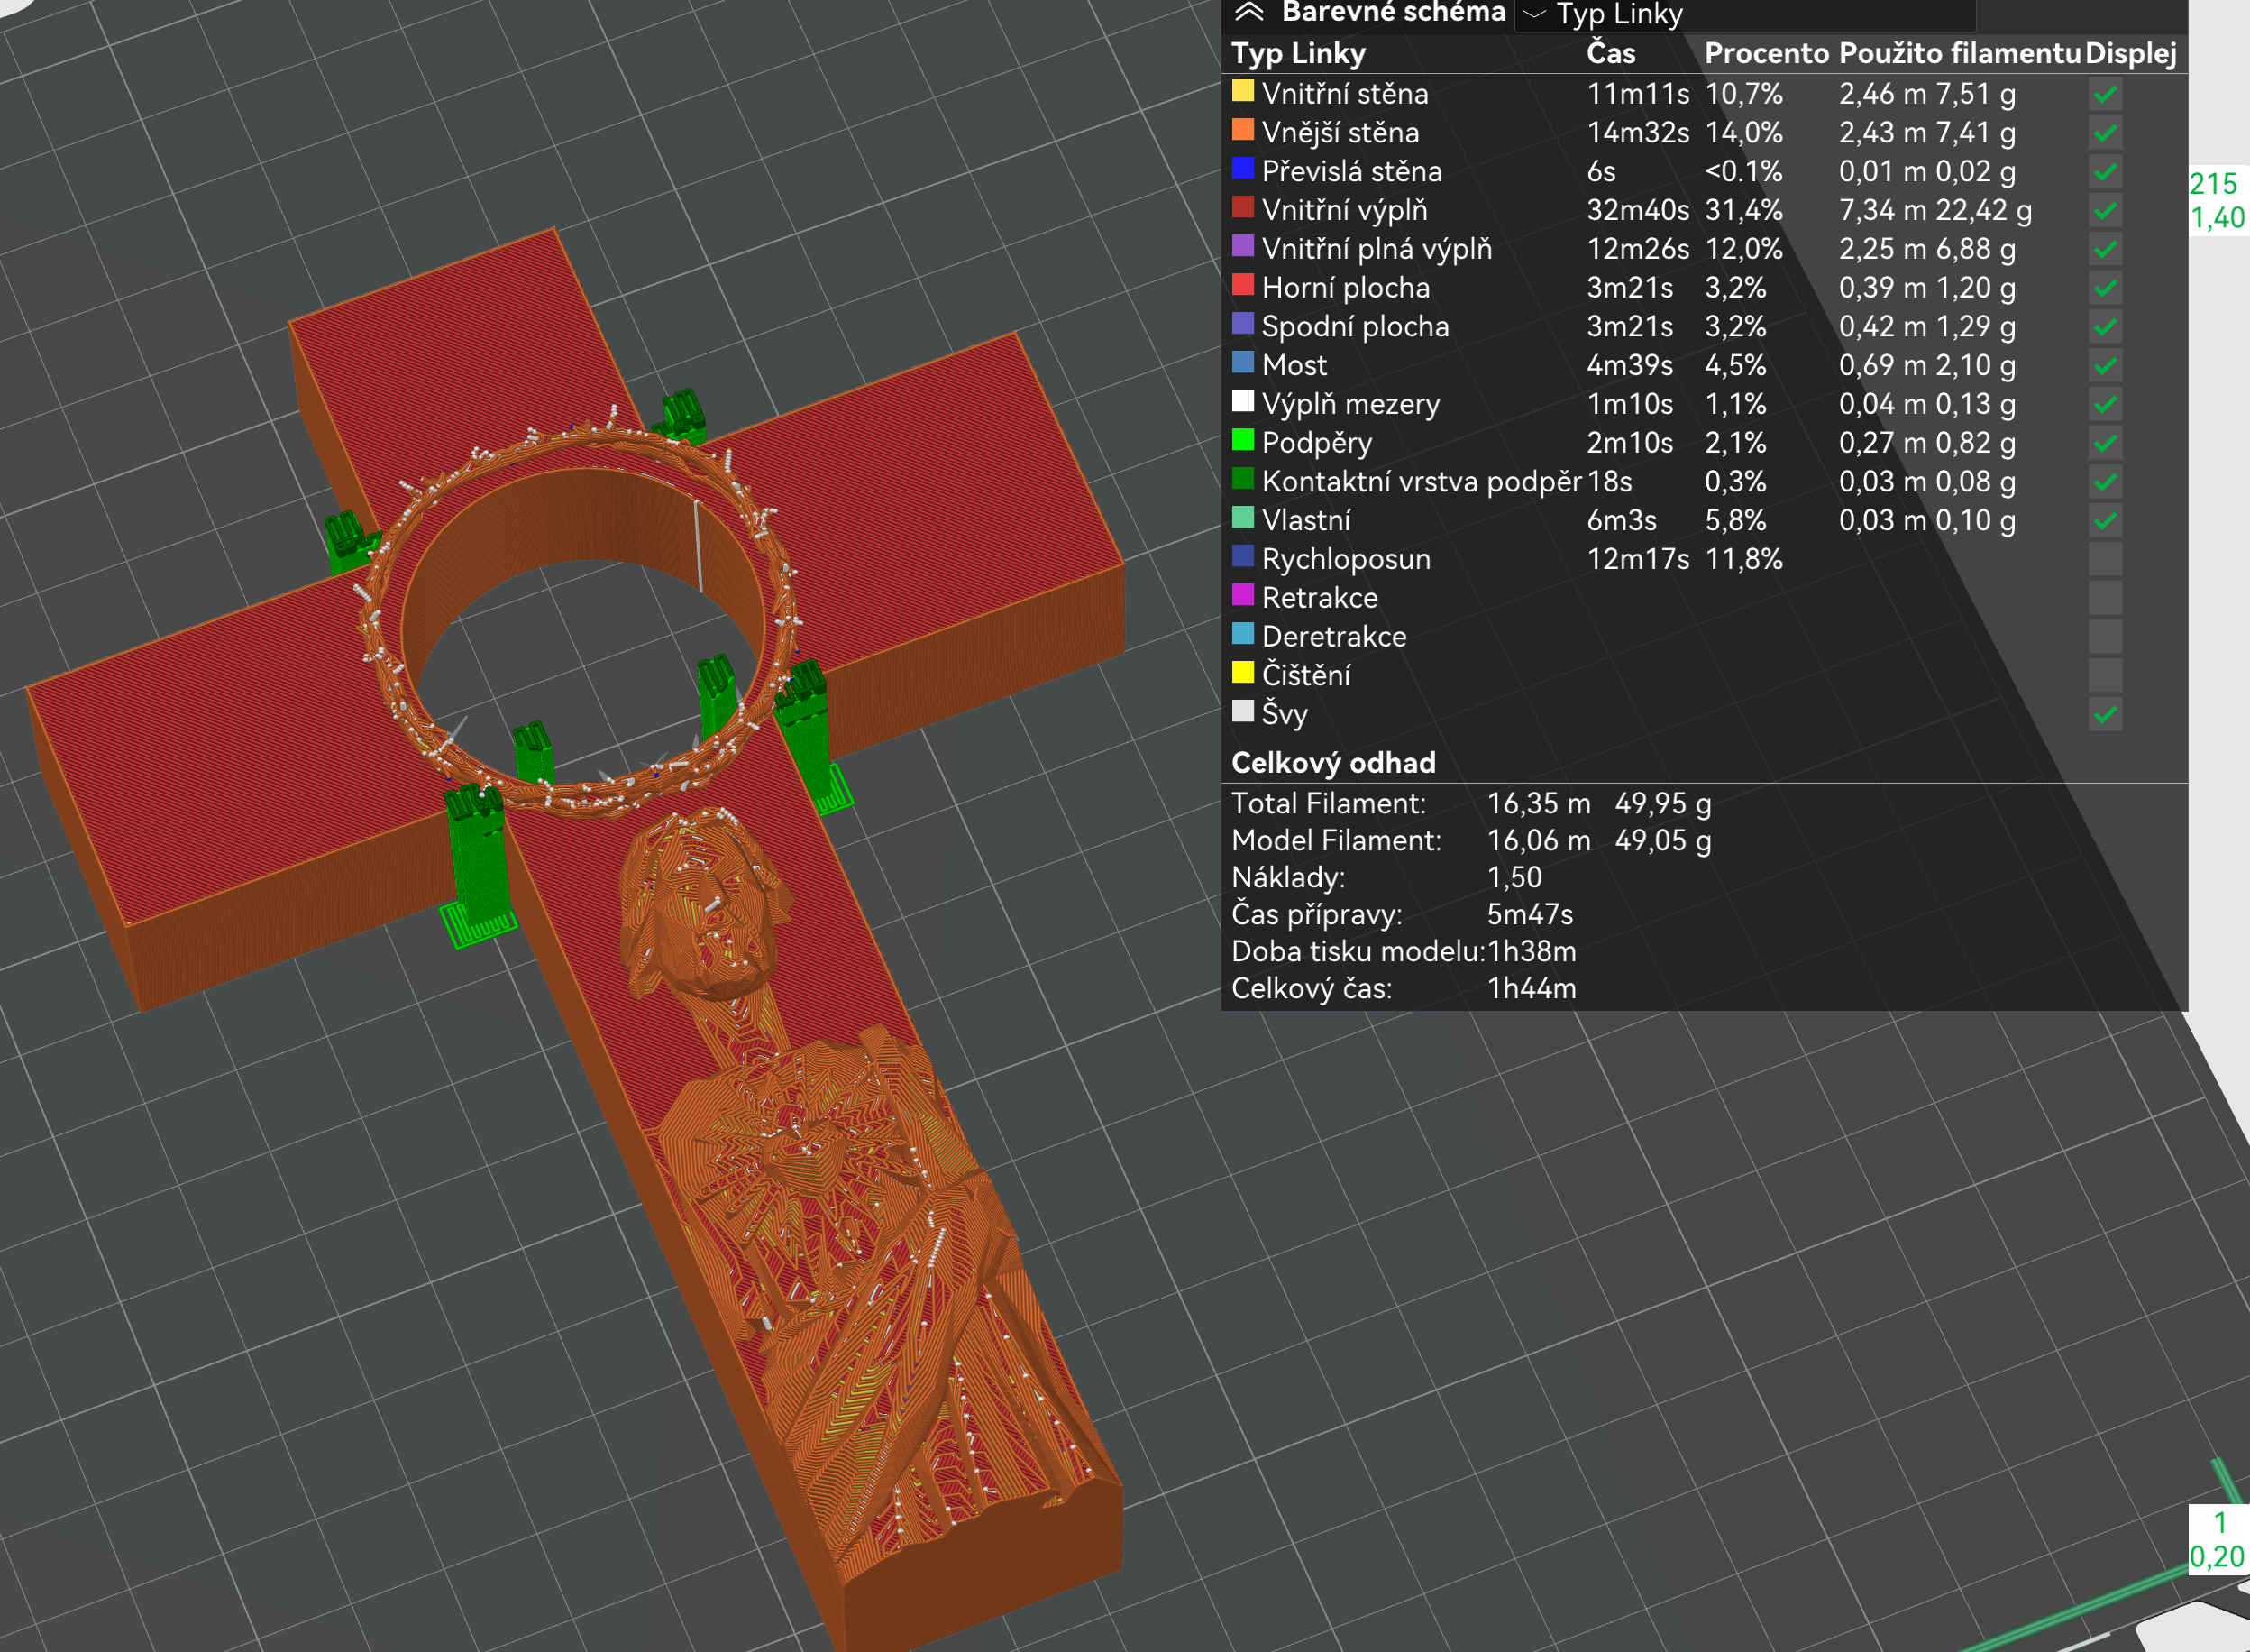Toggle Švy display checkbox
2250x1652 pixels.
pyautogui.click(x=2105, y=715)
